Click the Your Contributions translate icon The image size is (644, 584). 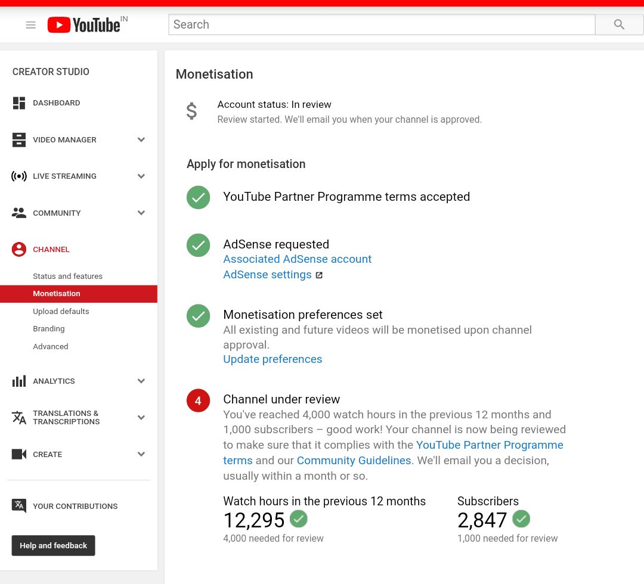19,505
